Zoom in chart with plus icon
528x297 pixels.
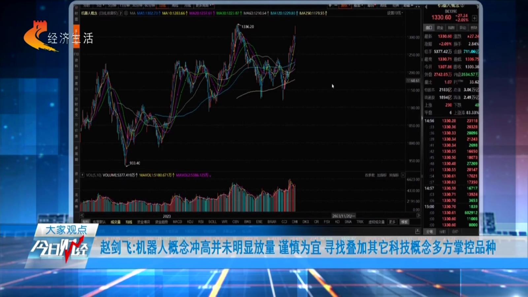tap(330, 6)
